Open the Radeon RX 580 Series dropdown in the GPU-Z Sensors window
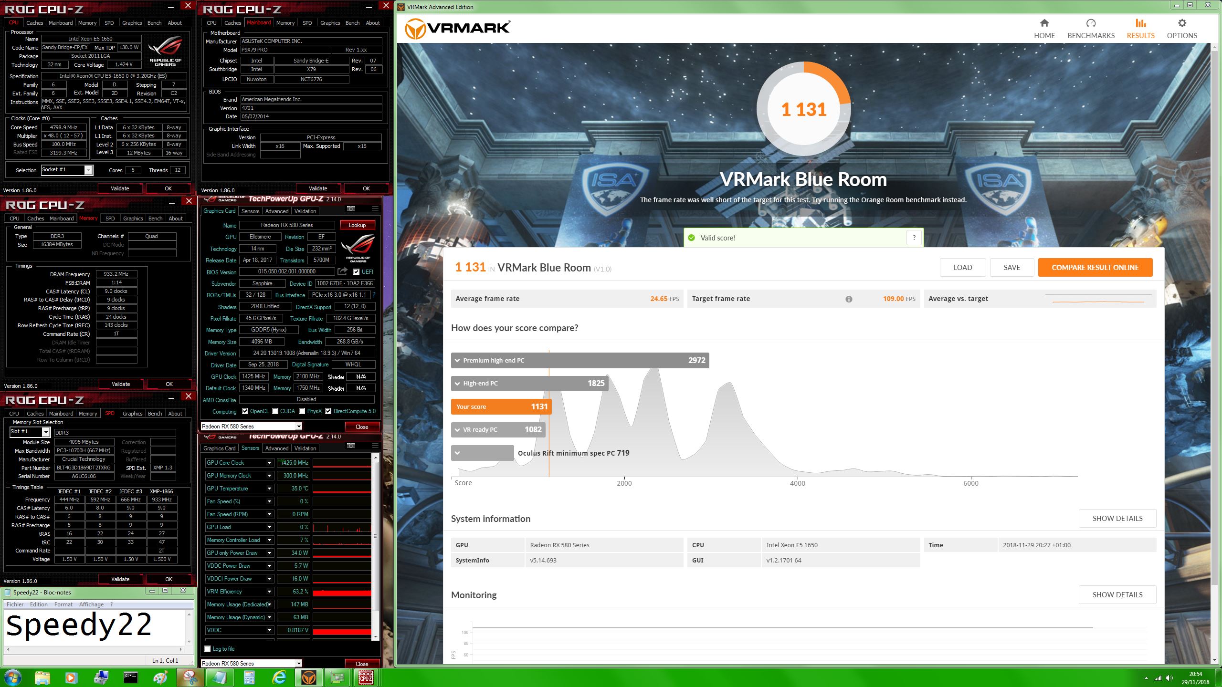This screenshot has width=1222, height=687. pos(299,664)
